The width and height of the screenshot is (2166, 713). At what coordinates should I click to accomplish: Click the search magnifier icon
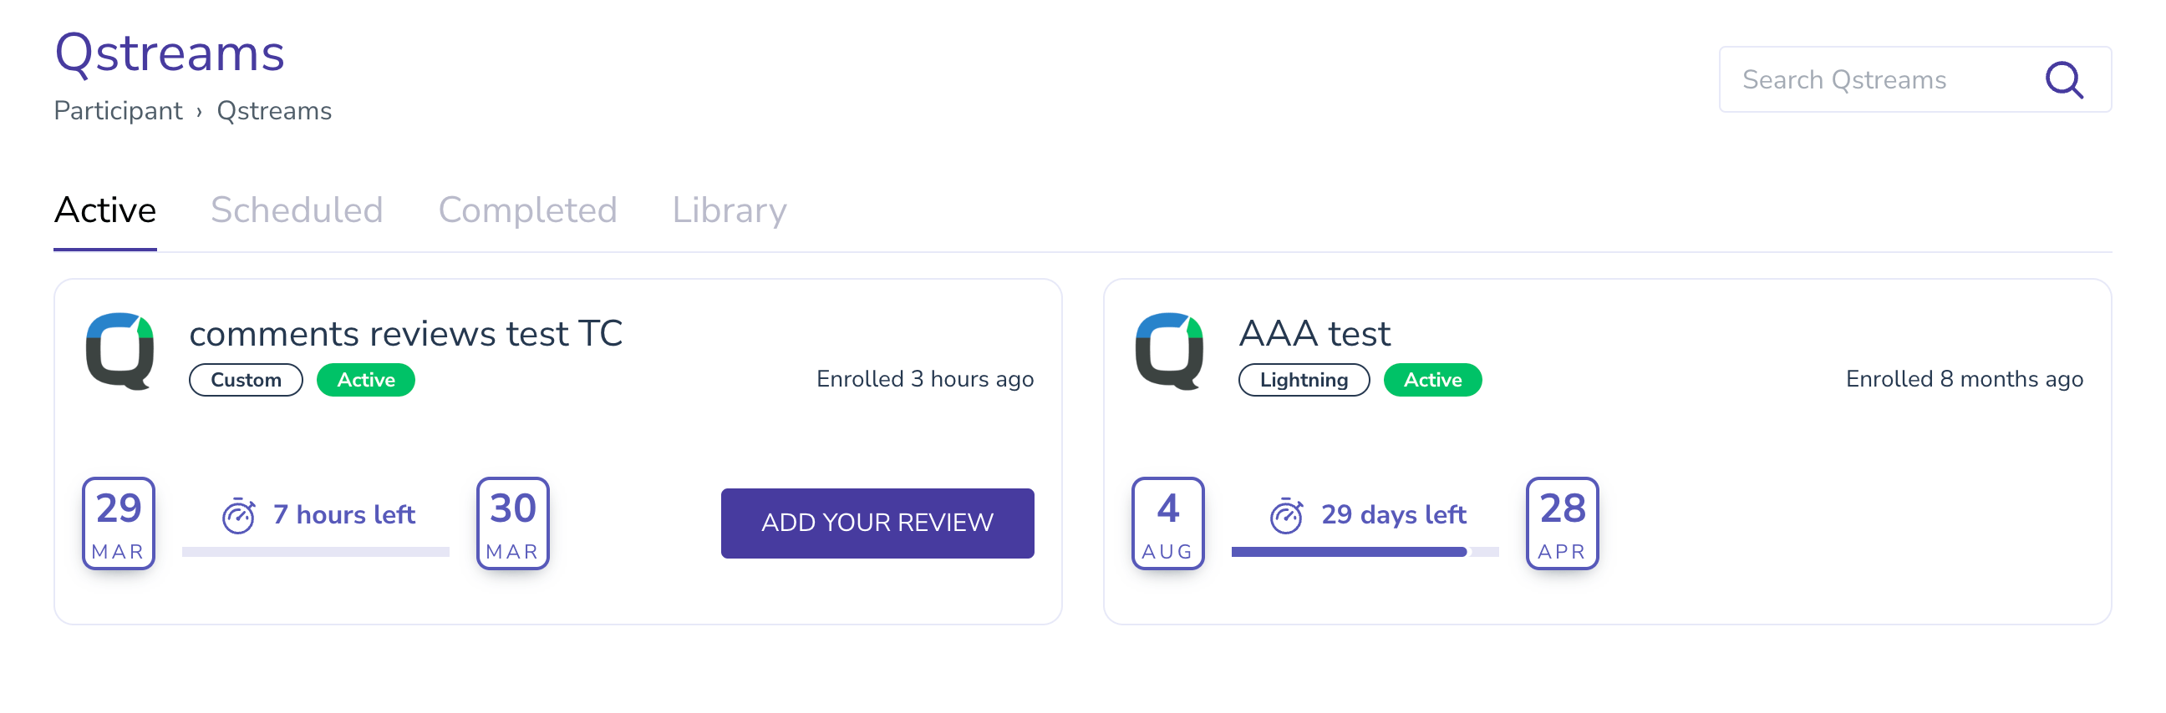(2065, 80)
